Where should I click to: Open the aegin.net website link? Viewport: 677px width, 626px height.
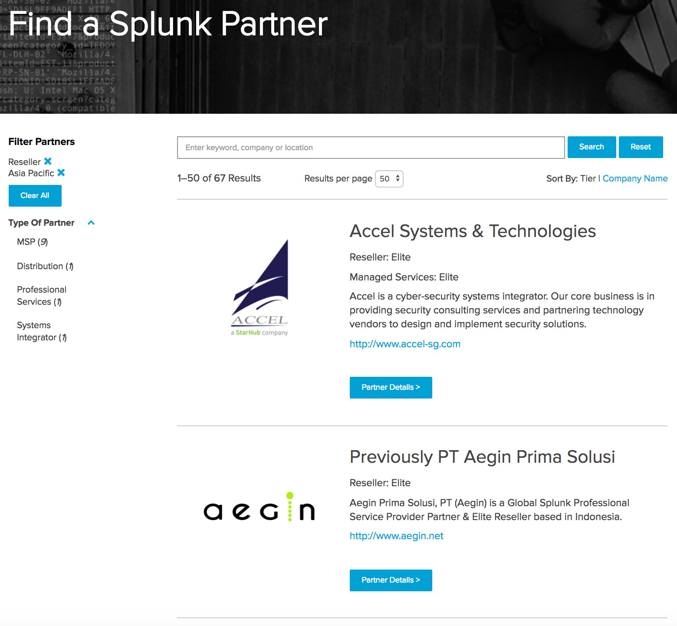[396, 536]
